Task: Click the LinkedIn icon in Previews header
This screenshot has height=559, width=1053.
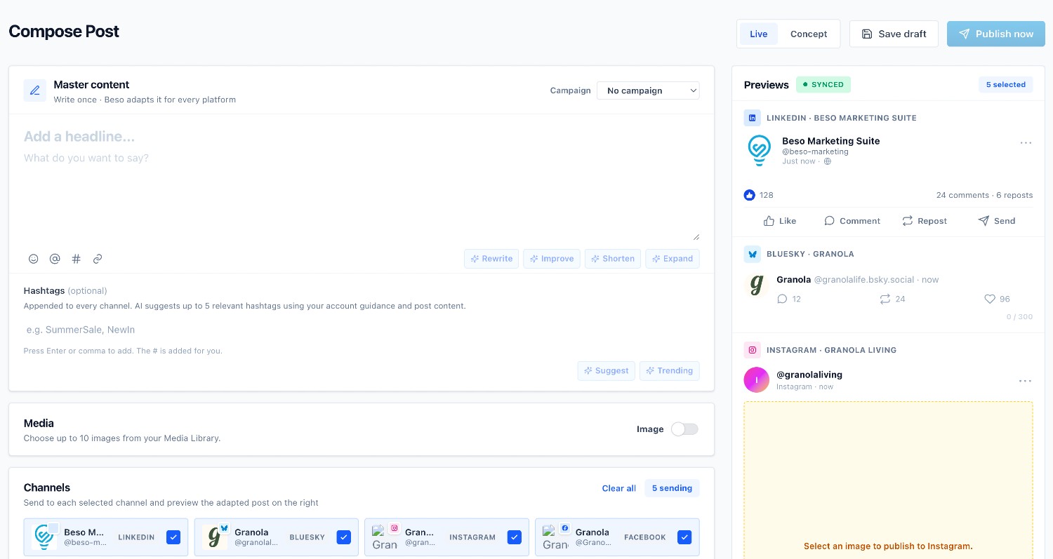Action: [x=753, y=118]
